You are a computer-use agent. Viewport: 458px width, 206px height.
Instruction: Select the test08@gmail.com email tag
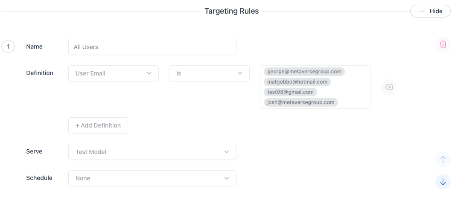[x=290, y=92]
